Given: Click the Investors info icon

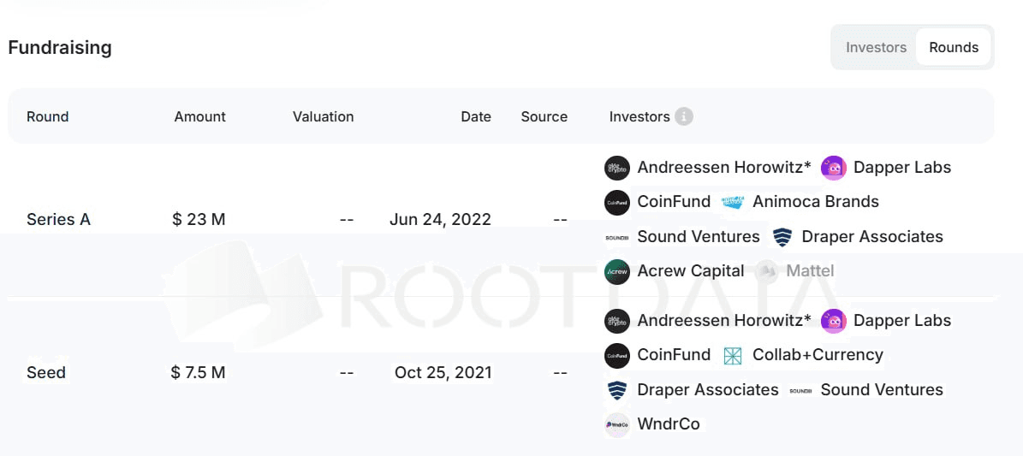Looking at the screenshot, I should click(683, 116).
